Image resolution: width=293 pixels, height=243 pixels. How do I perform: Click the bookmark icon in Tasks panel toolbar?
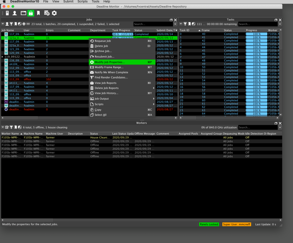click(189, 24)
